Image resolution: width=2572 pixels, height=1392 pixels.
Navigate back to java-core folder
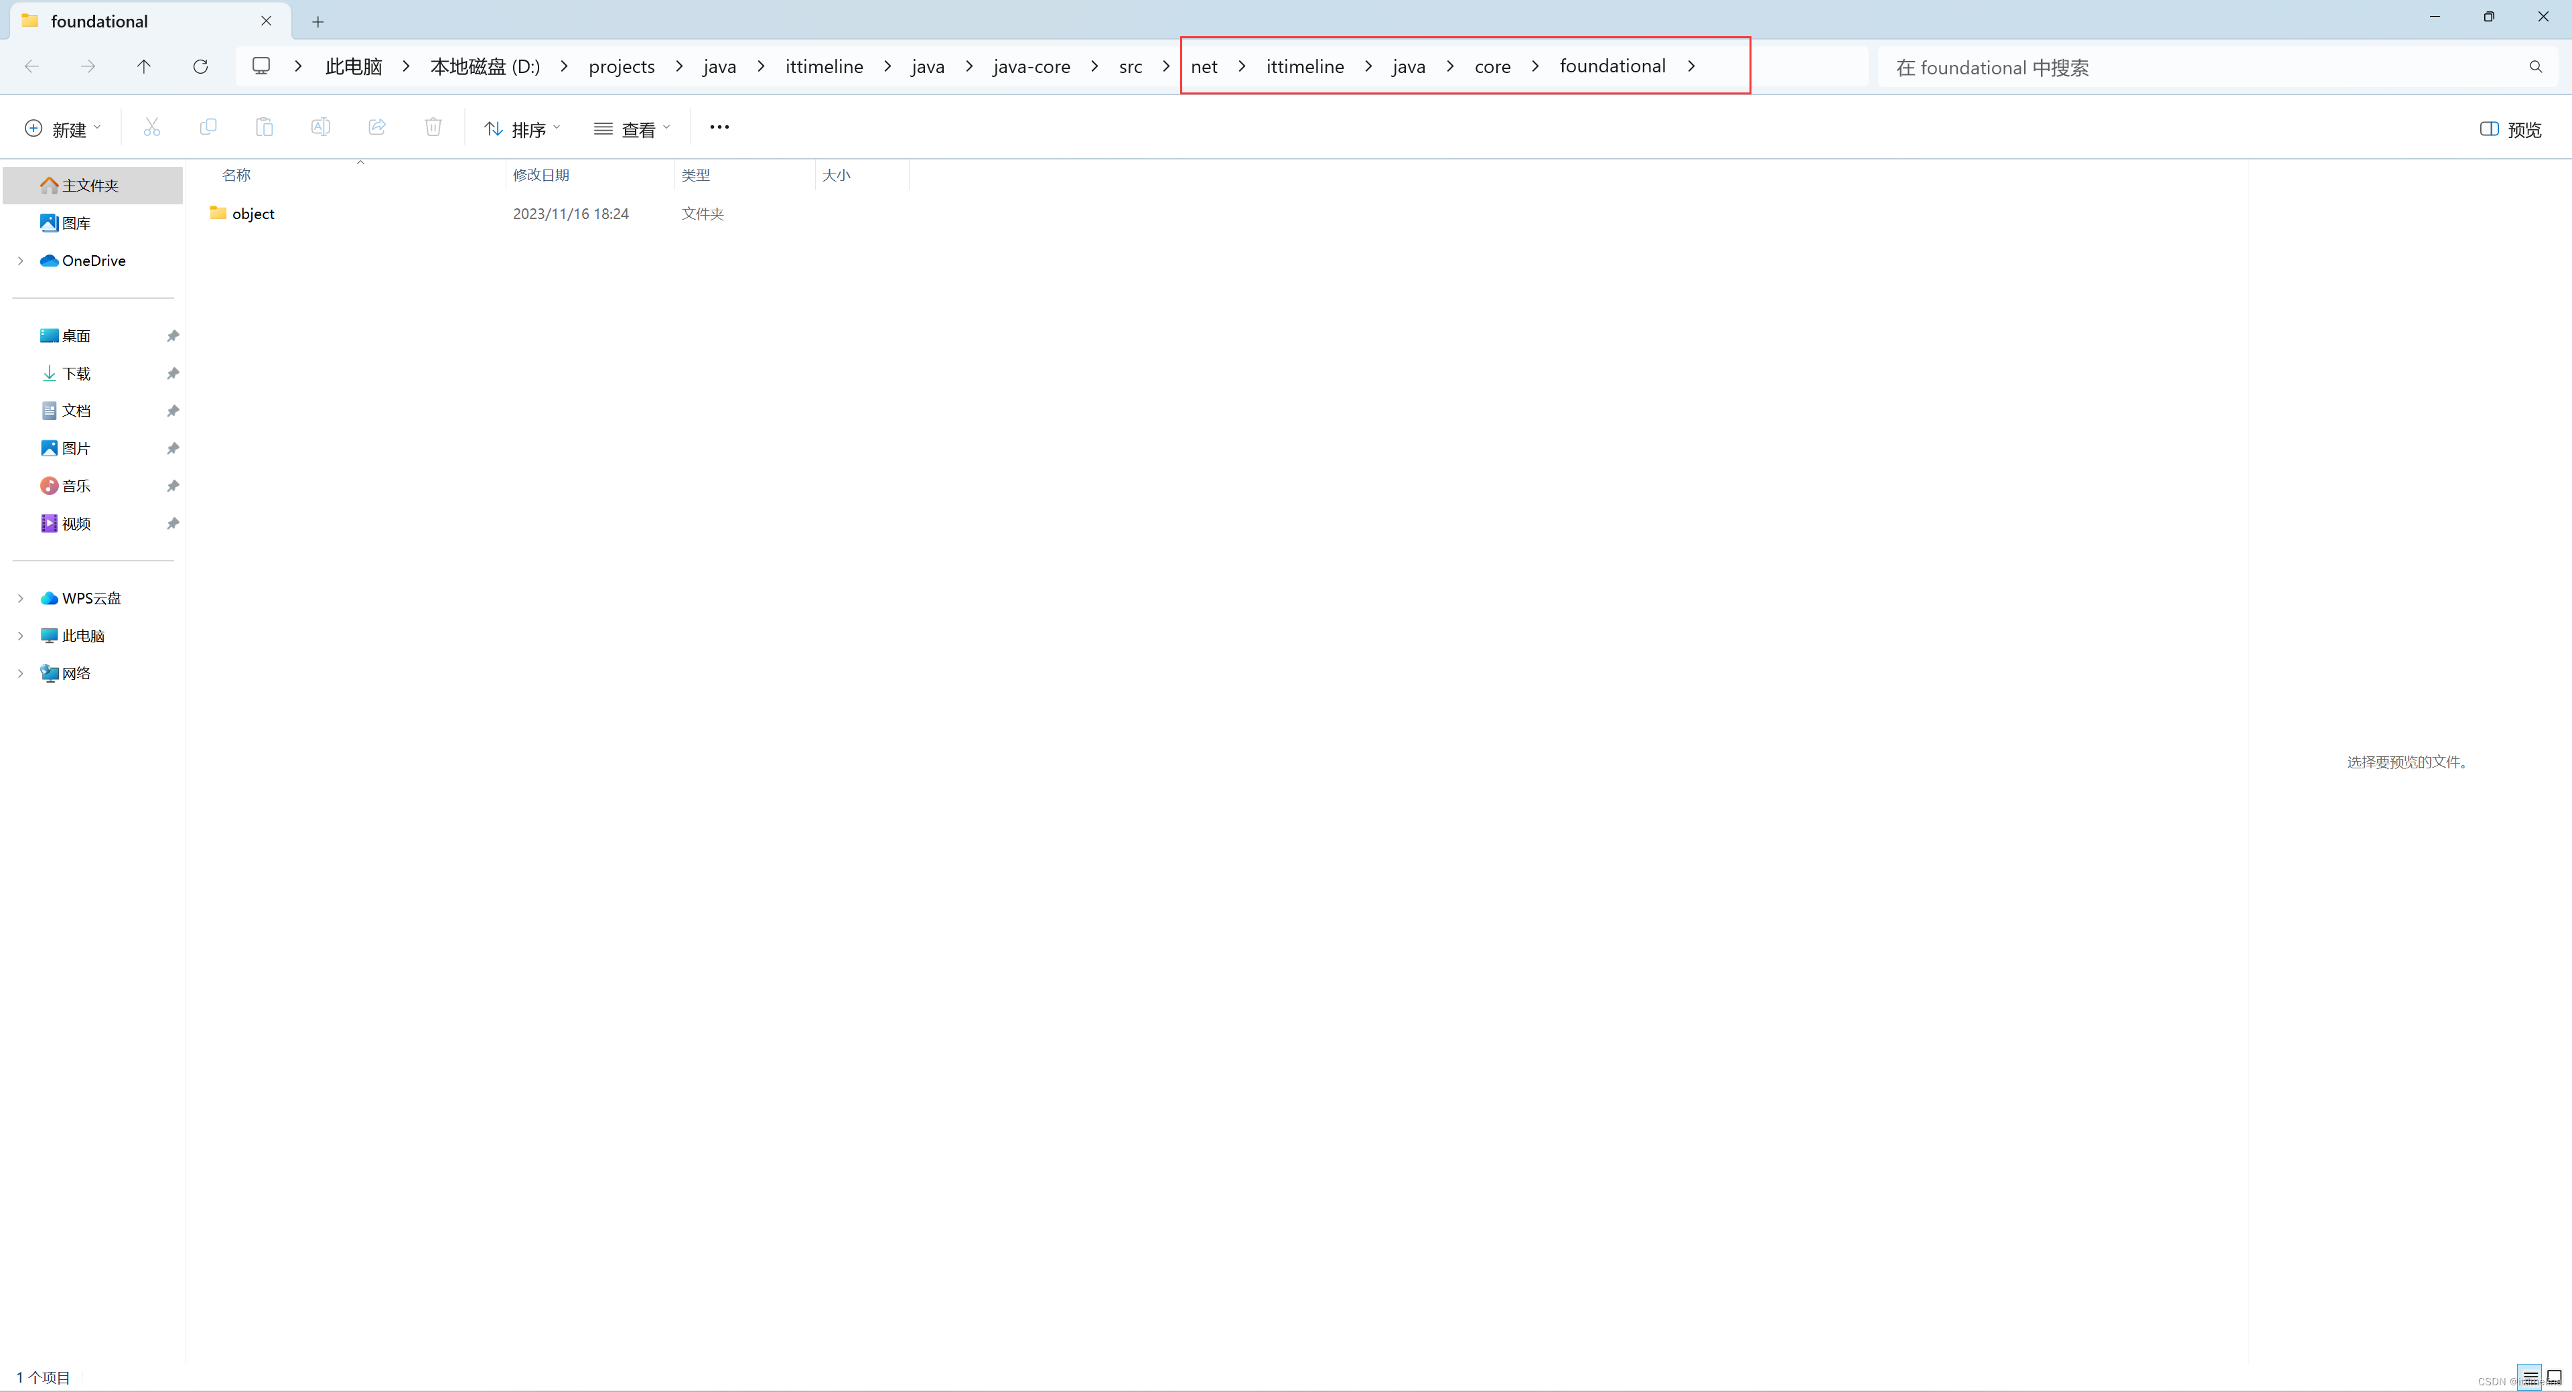pos(1031,65)
